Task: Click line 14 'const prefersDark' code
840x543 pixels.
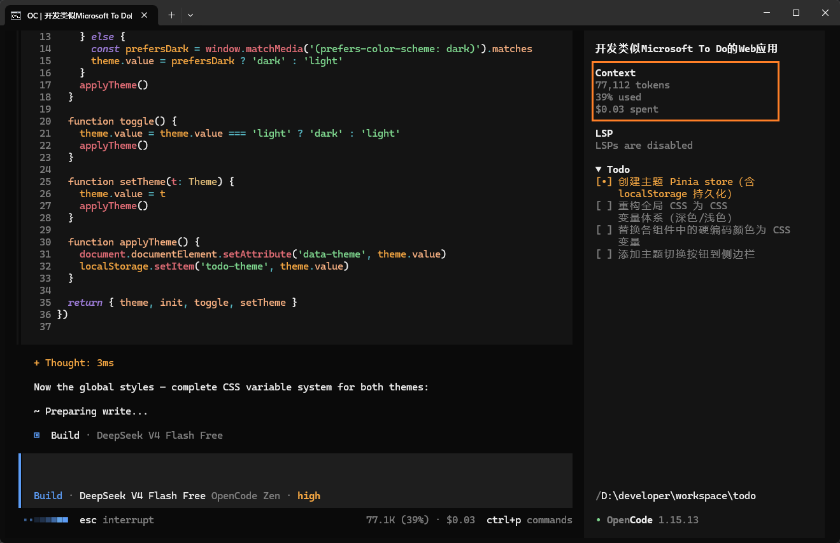Action: [x=311, y=49]
